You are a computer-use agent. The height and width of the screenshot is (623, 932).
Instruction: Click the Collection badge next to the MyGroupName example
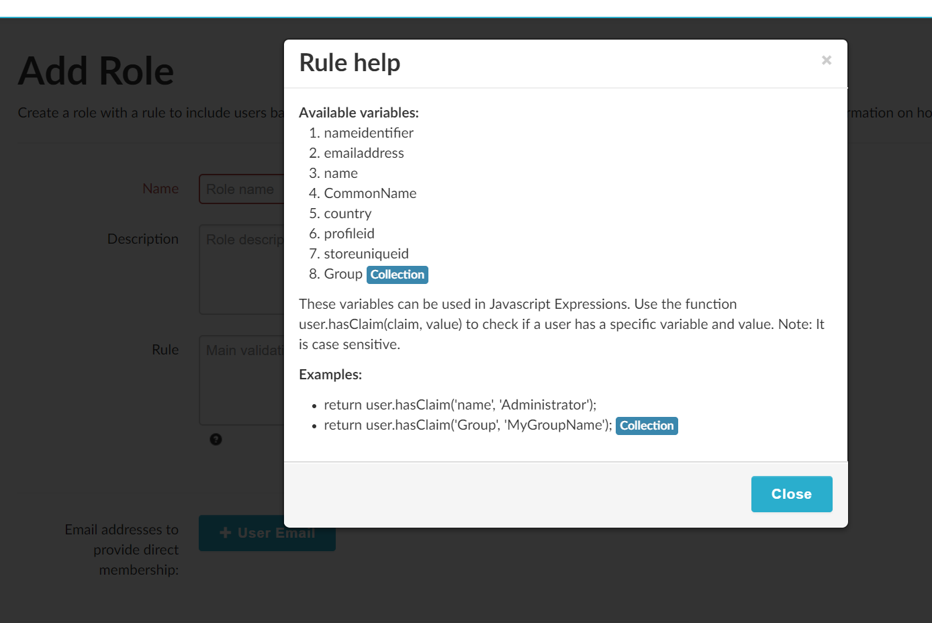coord(647,426)
